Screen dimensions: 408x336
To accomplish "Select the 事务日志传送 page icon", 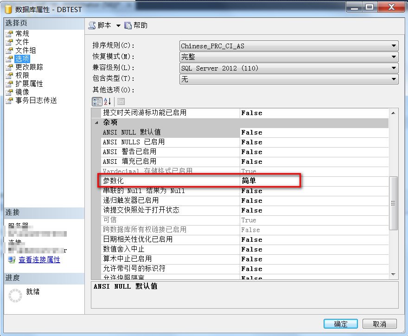I will [9, 100].
